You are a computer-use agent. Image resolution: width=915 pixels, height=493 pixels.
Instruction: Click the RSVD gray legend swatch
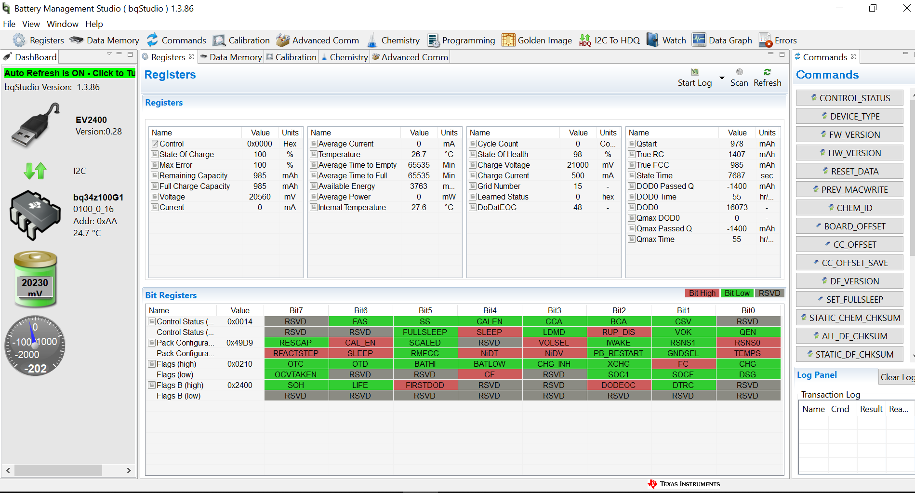click(769, 293)
